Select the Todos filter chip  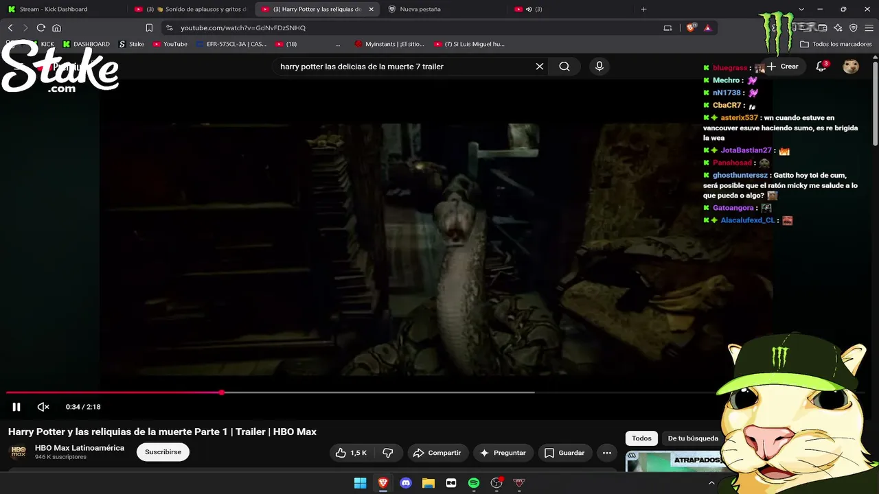click(x=641, y=438)
